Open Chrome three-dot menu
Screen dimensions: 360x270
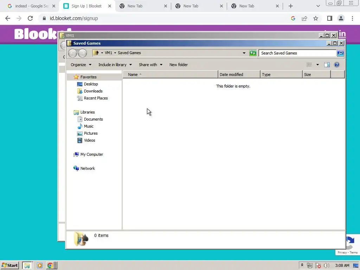point(352,18)
